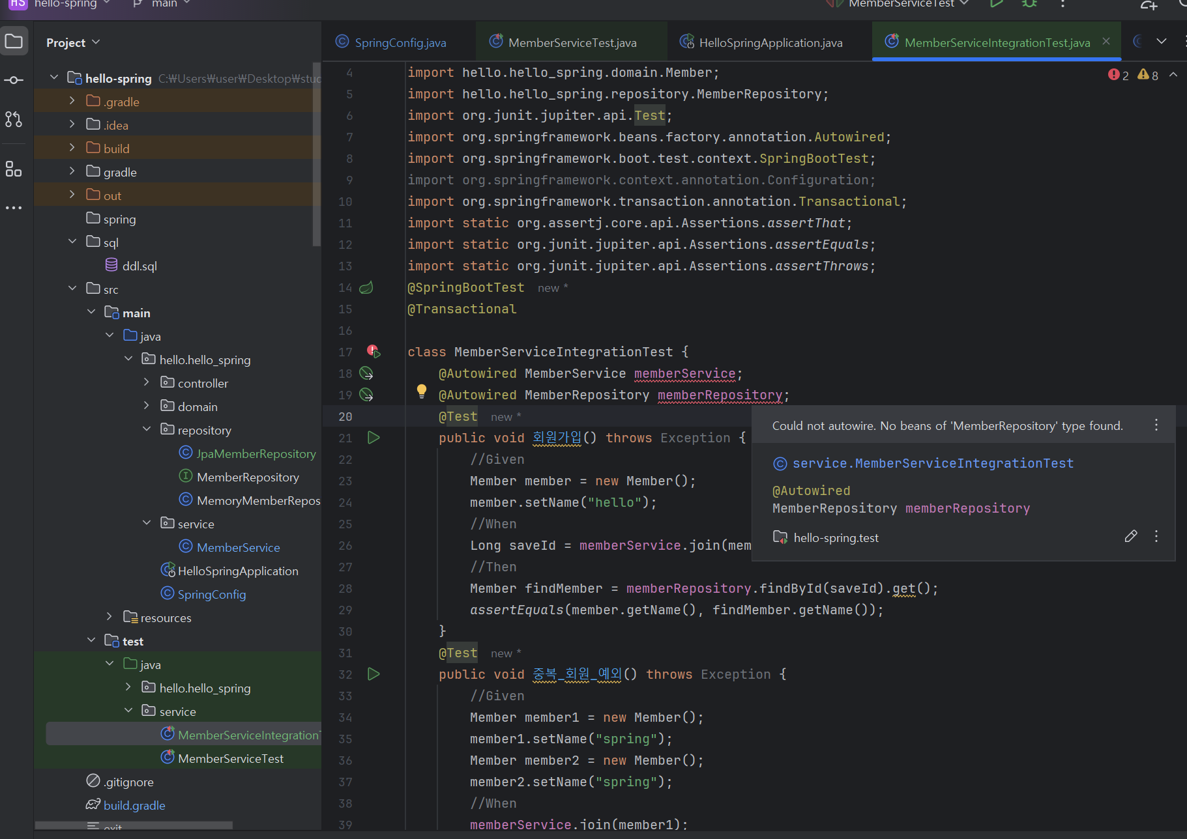Click the yellow quick-fix lightbulb
1187x839 pixels.
click(x=422, y=391)
